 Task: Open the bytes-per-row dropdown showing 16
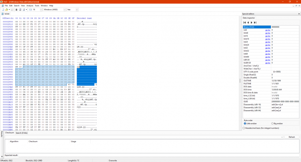click(41, 10)
